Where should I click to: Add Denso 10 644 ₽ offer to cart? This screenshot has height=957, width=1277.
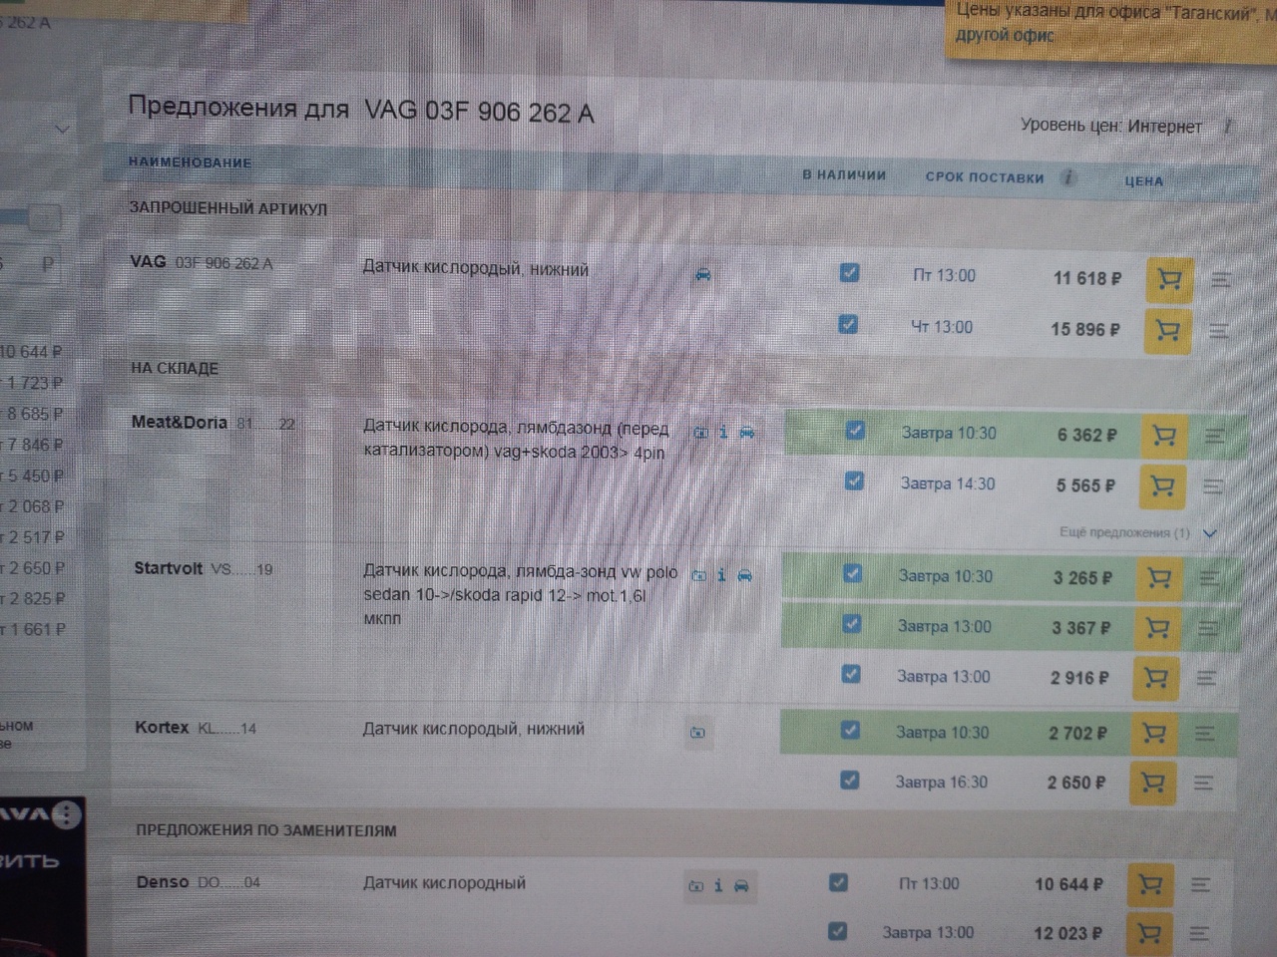click(x=1149, y=884)
